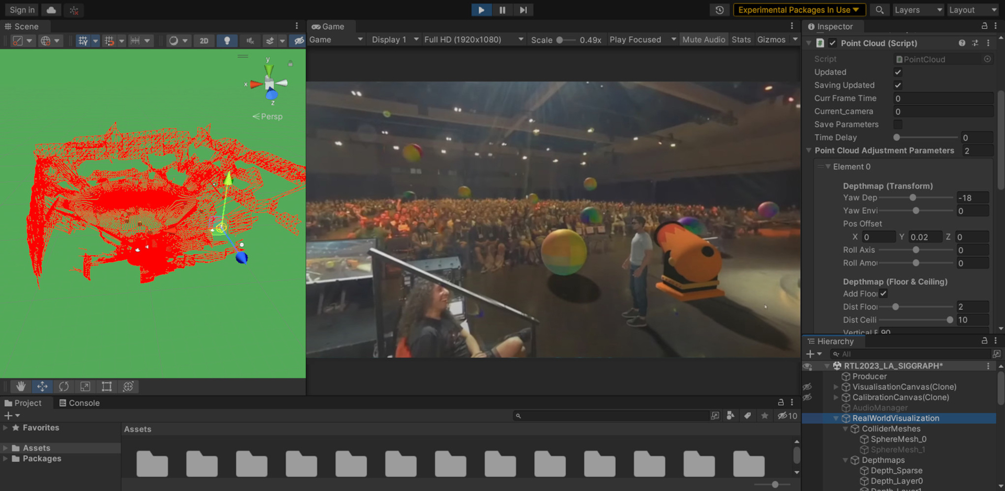Toggle 2D scene view mode
The height and width of the screenshot is (491, 1005).
coord(204,40)
